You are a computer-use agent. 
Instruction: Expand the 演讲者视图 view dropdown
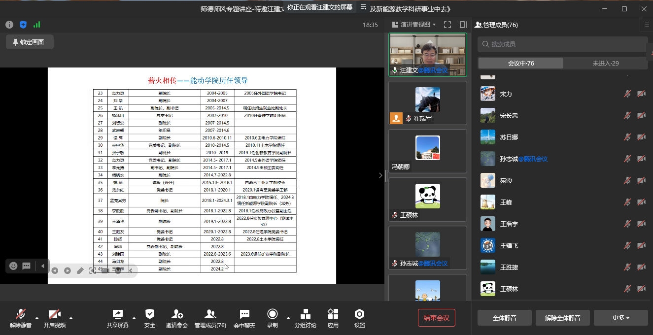click(x=414, y=25)
